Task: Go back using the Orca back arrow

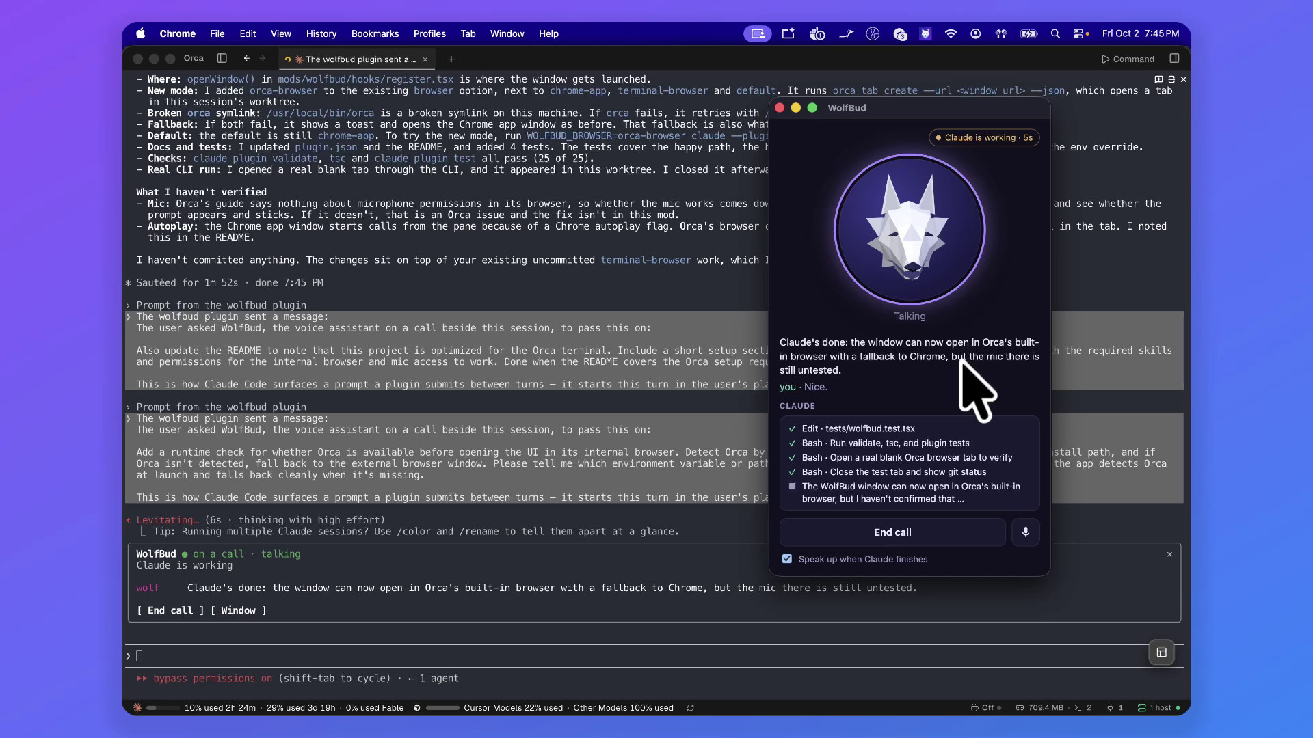Action: pos(246,59)
